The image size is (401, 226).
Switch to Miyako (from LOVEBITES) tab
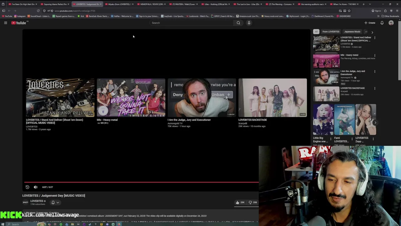[119, 4]
